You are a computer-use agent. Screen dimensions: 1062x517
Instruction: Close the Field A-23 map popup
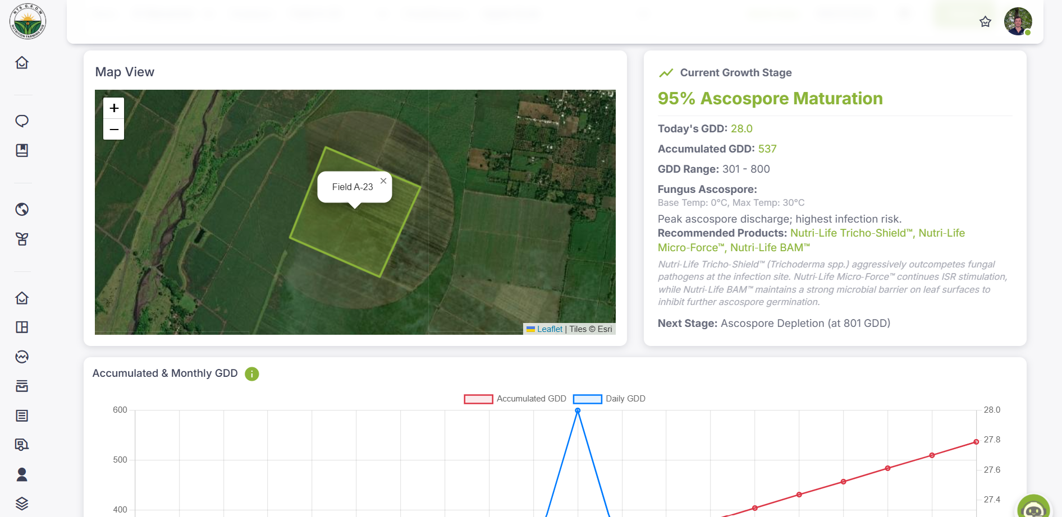tap(383, 181)
